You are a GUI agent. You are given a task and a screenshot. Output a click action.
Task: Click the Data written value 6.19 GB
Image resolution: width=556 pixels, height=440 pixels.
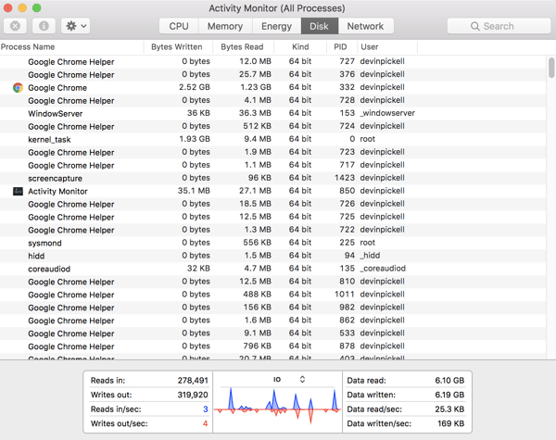tap(449, 395)
